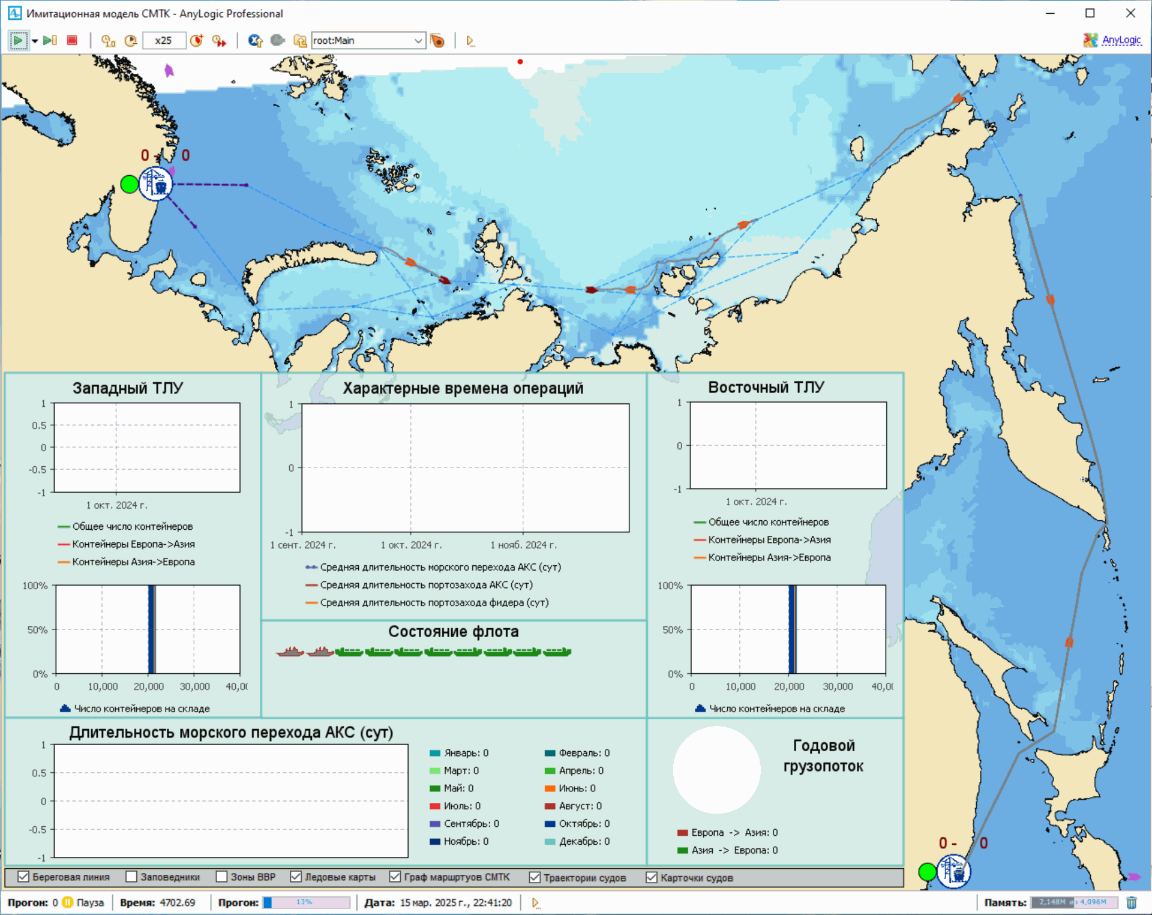Image resolution: width=1152 pixels, height=915 pixels.
Task: Click the x25 speed field
Action: (163, 40)
